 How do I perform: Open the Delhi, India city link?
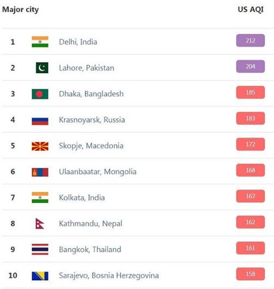78,42
